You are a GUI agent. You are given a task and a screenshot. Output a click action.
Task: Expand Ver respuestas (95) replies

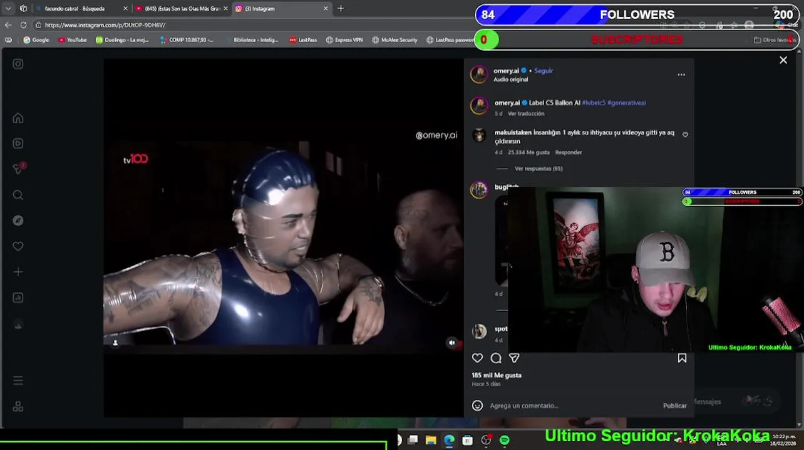[539, 169]
